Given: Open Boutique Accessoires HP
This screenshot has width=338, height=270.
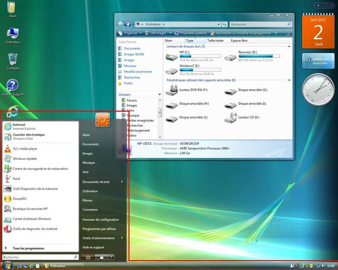Looking at the screenshot, I should point(40,209).
